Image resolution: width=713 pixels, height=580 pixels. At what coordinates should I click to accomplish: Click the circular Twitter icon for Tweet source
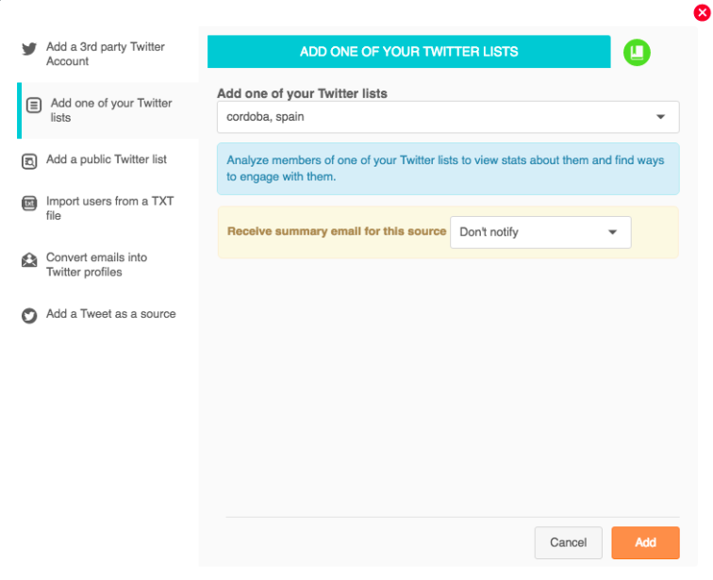point(29,315)
